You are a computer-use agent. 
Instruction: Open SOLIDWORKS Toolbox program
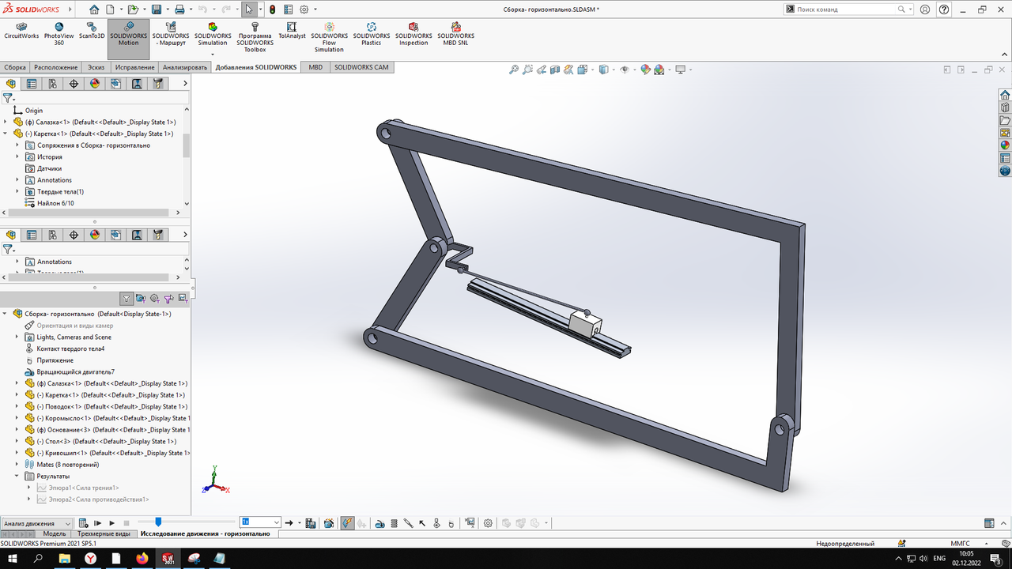tap(255, 38)
